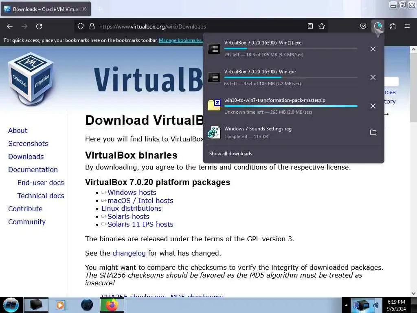Close the Downloads browser tab
Screen dimensions: 417x313
click(x=84, y=9)
